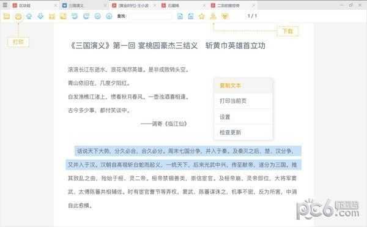
Task: Zoom out with the minus icon
Action: coord(98,16)
